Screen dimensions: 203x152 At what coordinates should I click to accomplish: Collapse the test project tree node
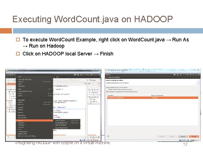pyautogui.click(x=7, y=100)
